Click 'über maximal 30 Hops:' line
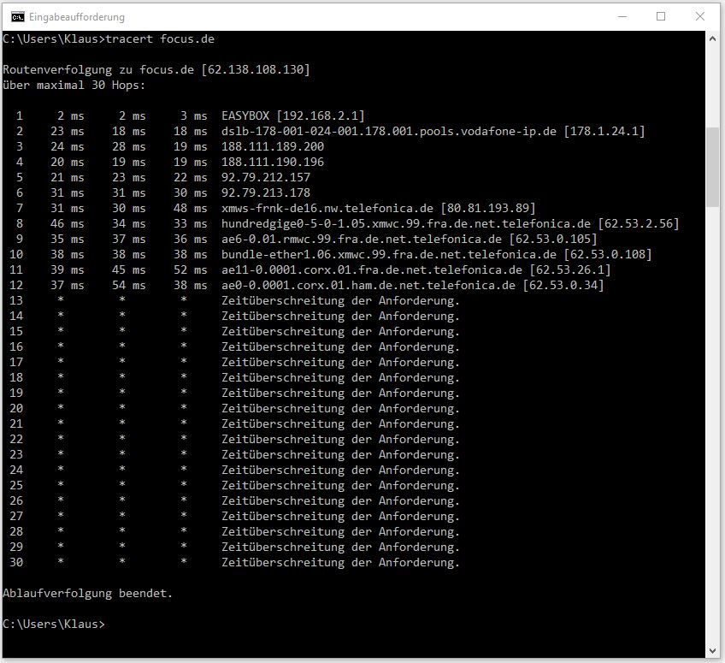 tap(74, 86)
